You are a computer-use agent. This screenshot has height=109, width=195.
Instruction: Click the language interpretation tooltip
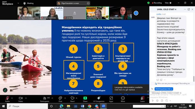(x=131, y=88)
